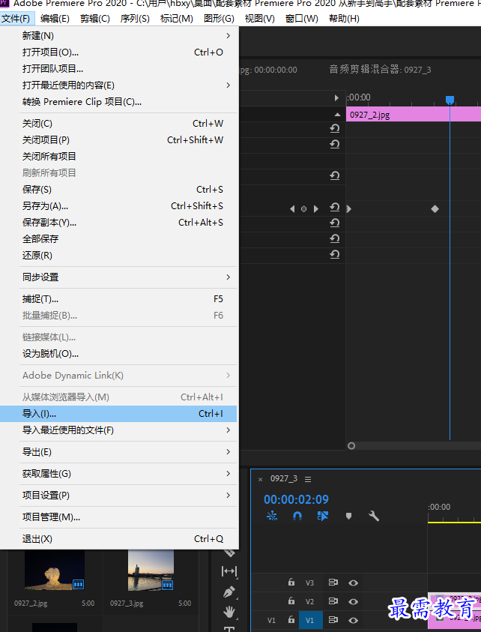Open the 0927_3 timeline panel menu icon
The height and width of the screenshot is (632, 481).
[x=308, y=479]
